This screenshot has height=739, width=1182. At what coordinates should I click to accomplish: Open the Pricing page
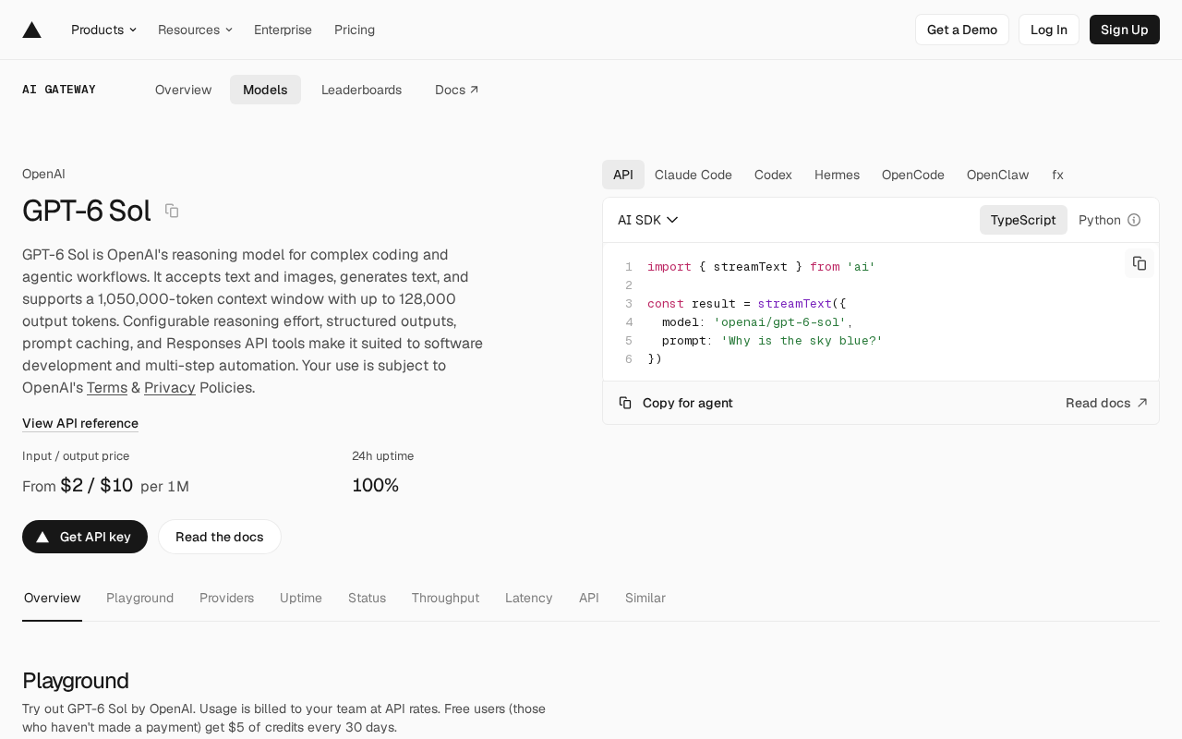pyautogui.click(x=355, y=30)
